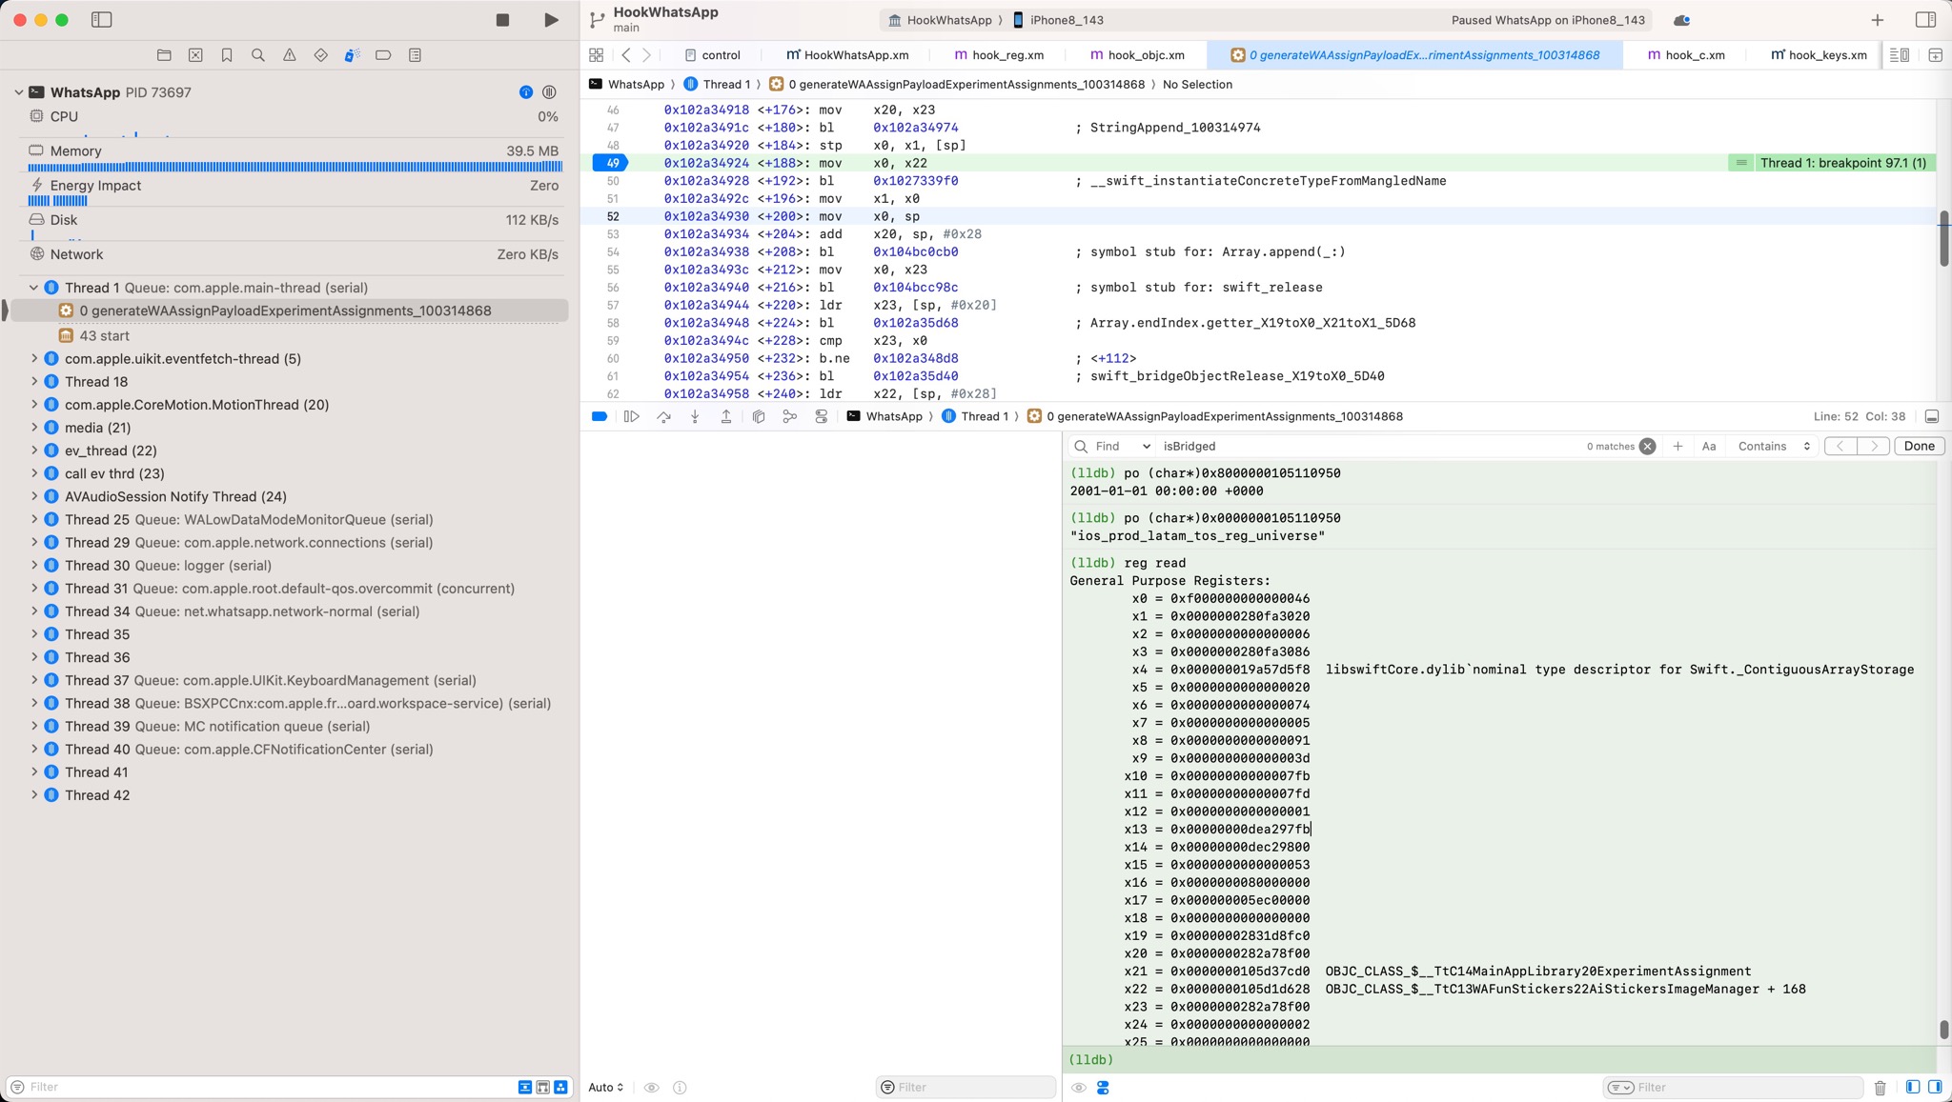Toggle breakpoint on line 49
This screenshot has height=1102, width=1952.
tap(611, 163)
